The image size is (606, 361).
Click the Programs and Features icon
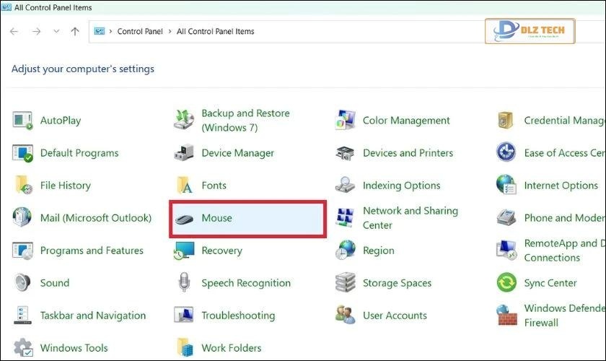pos(22,251)
